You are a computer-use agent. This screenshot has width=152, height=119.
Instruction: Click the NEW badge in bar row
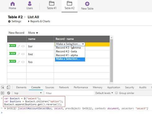pos(12,46)
